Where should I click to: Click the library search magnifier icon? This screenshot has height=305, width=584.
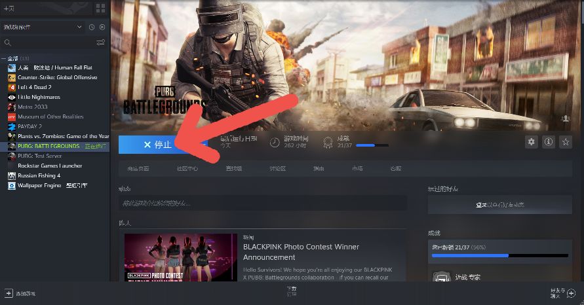tap(7, 43)
